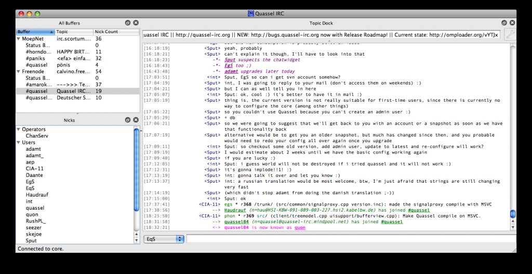Select nick RushPL_ in Users list
Image resolution: width=532 pixels, height=274 pixels.
click(36, 221)
